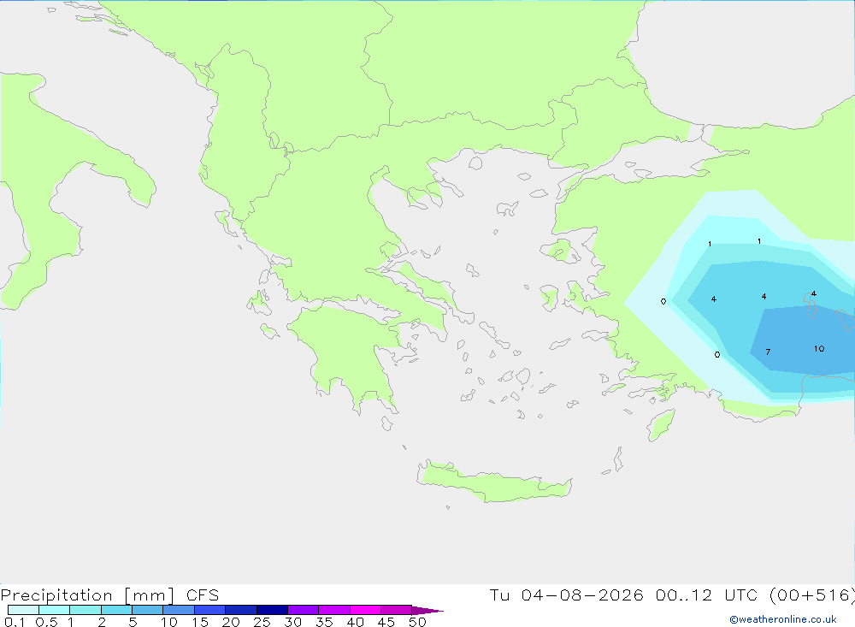Click the island of Rhodes on the map
This screenshot has width=855, height=627.
point(661,425)
